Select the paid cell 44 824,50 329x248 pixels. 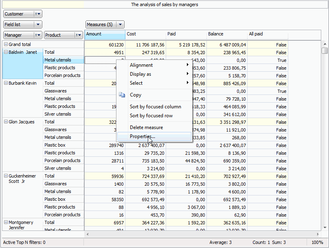tap(186, 161)
